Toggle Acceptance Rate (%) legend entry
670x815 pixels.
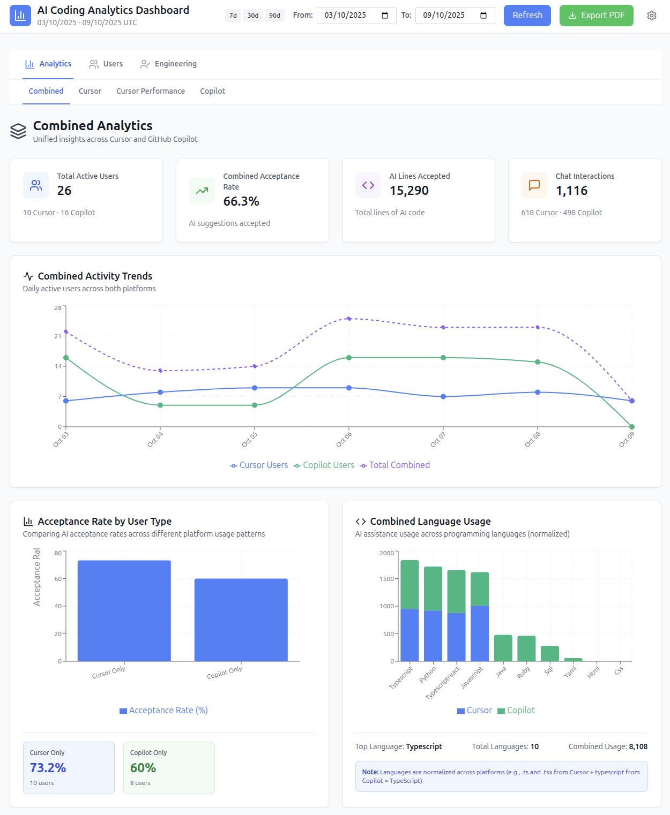[x=163, y=711]
